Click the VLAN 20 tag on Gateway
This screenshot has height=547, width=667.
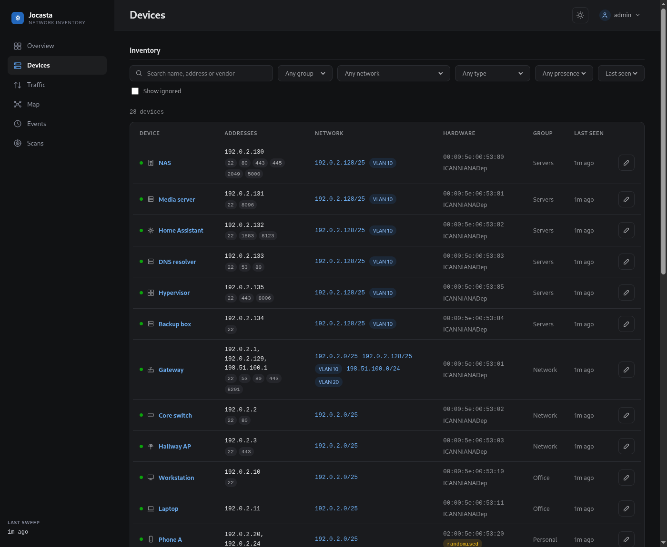point(329,382)
